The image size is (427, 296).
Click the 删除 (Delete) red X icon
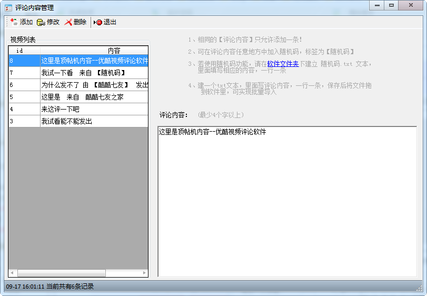(x=68, y=22)
